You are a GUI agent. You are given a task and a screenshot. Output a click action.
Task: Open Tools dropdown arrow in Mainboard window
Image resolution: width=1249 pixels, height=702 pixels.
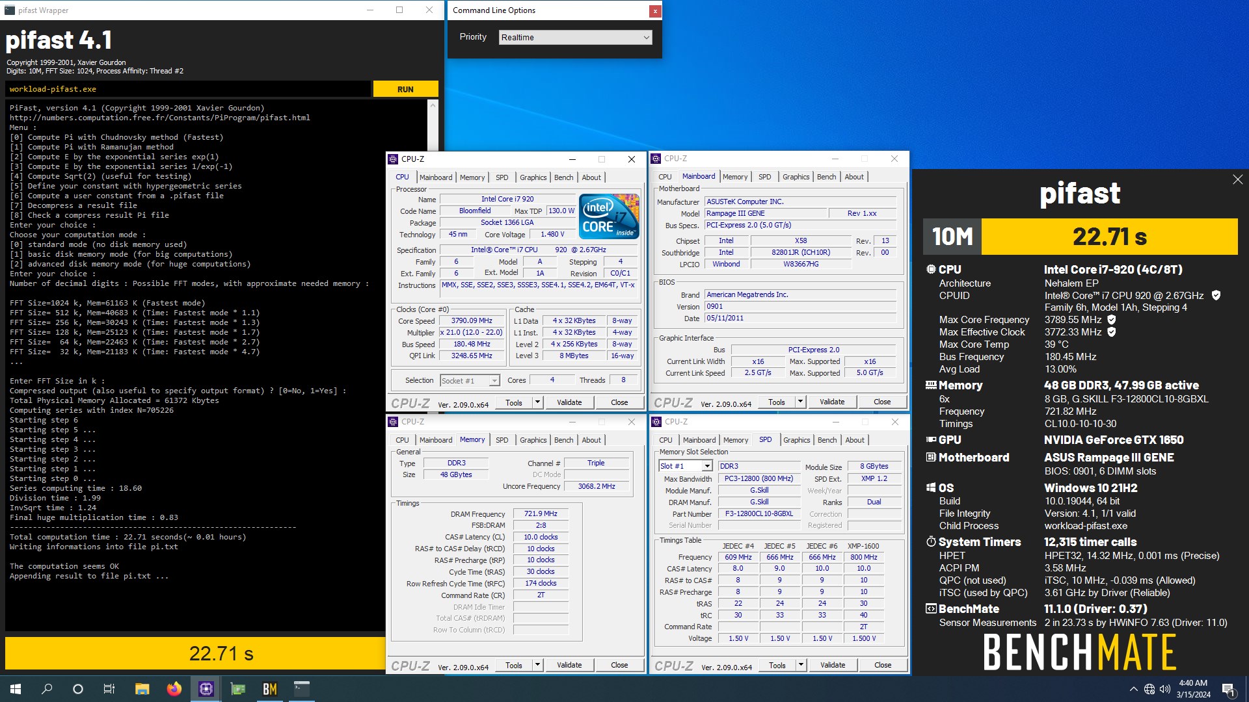point(800,402)
